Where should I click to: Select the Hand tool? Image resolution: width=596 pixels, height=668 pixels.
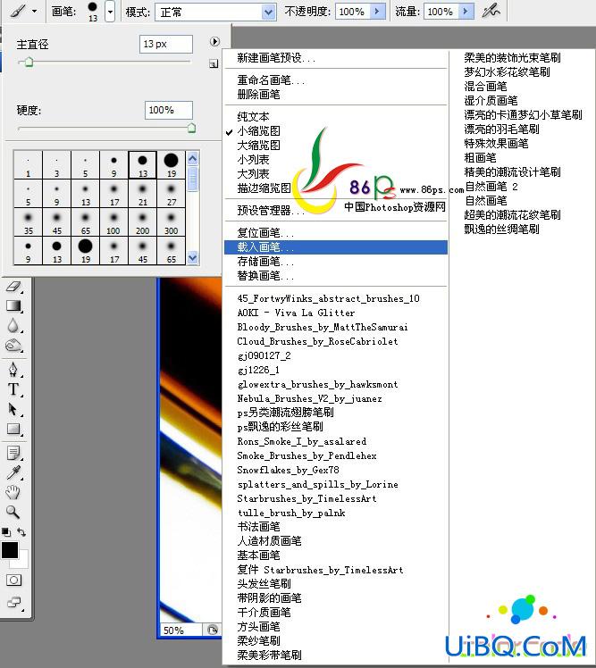13,492
